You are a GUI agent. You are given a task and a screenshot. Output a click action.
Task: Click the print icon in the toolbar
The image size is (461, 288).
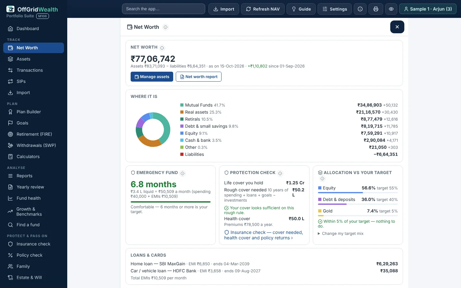(x=376, y=9)
